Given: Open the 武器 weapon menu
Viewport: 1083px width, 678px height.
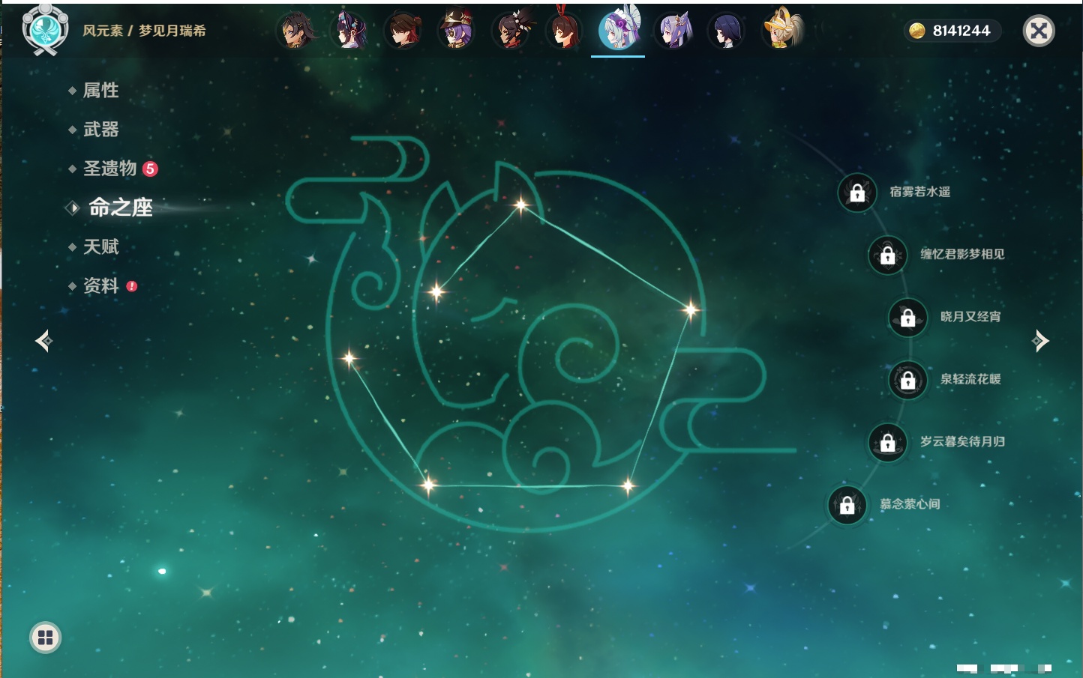Looking at the screenshot, I should [x=100, y=130].
